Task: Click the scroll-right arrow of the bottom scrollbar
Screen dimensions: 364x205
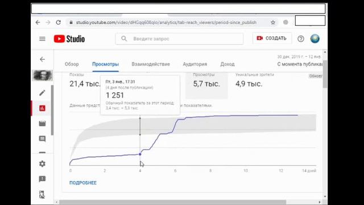Action: tap(320, 202)
